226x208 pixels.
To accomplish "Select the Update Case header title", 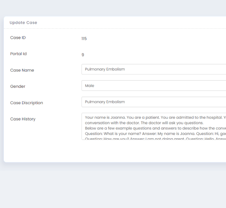I will point(24,23).
